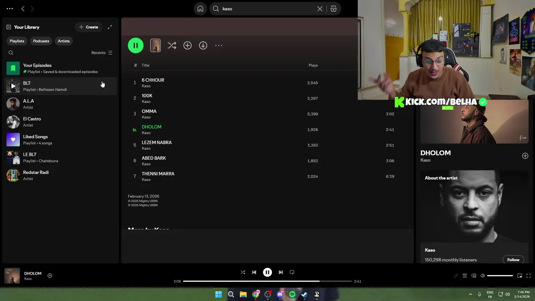Open the album's more options menu
Image resolution: width=535 pixels, height=301 pixels.
(219, 46)
